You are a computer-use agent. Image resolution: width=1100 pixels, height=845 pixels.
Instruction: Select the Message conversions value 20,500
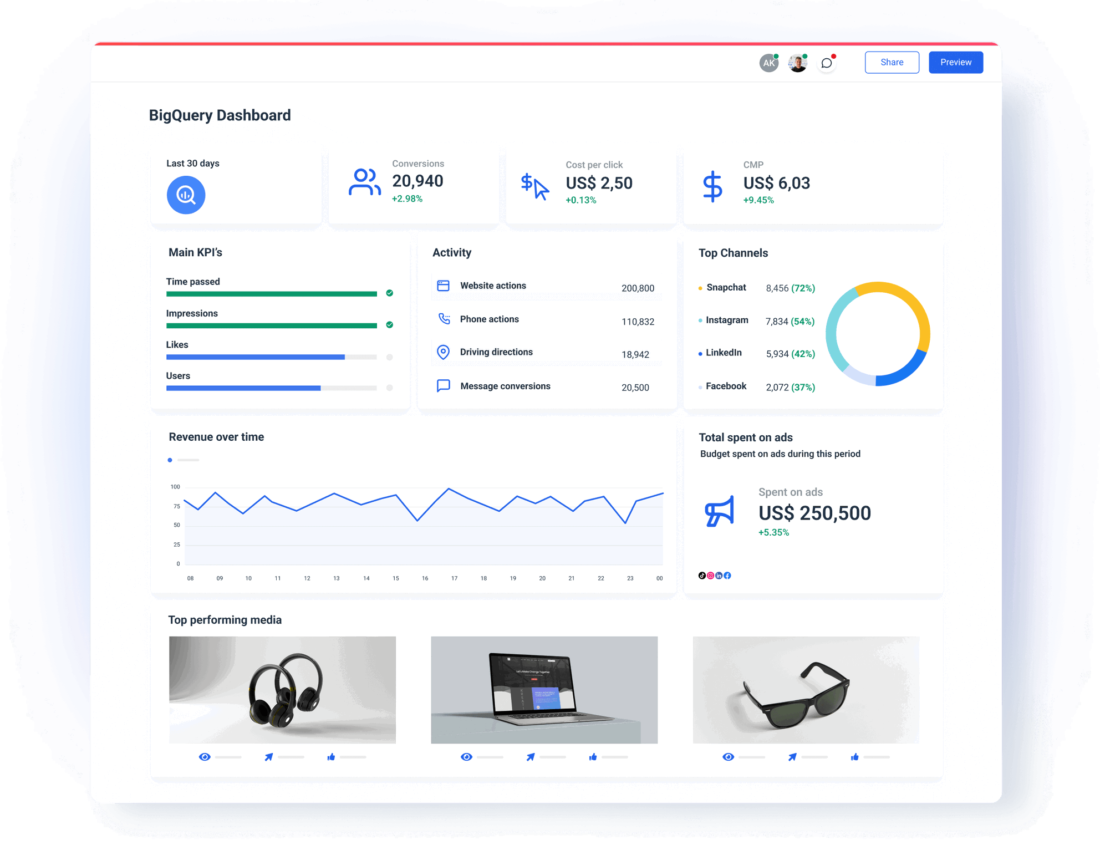click(x=635, y=388)
